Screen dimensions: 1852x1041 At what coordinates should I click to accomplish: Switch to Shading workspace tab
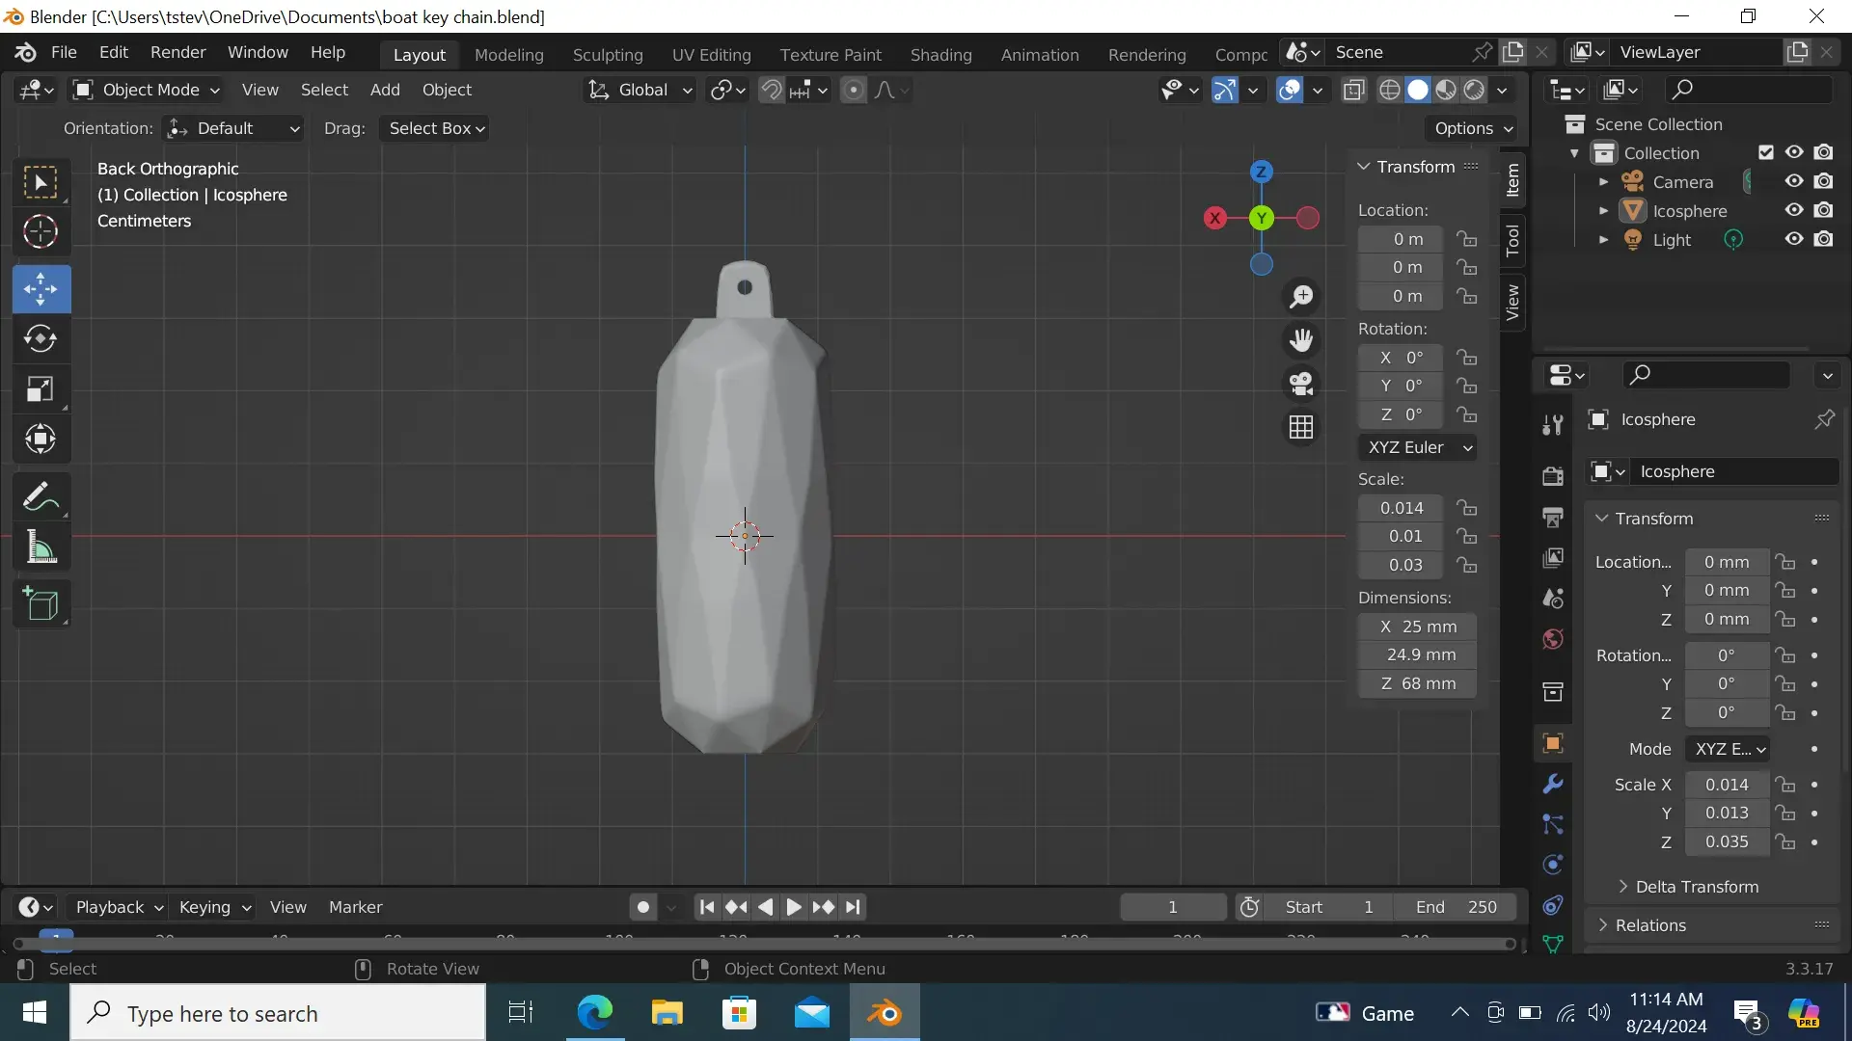(x=940, y=55)
